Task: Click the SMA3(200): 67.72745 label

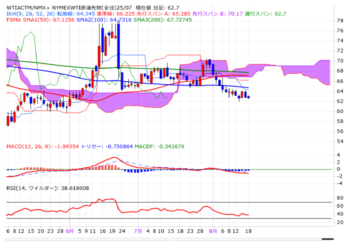Action: [163, 20]
